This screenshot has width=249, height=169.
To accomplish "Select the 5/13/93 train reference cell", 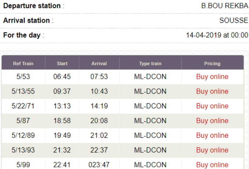I will (x=23, y=150).
